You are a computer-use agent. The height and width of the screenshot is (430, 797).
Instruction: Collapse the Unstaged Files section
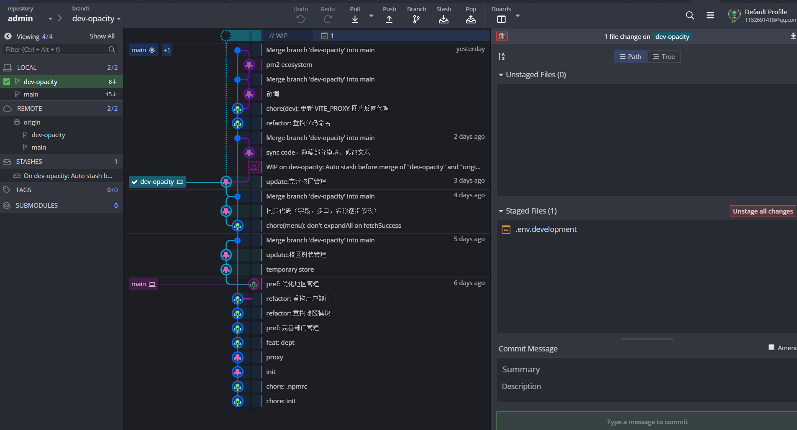501,75
